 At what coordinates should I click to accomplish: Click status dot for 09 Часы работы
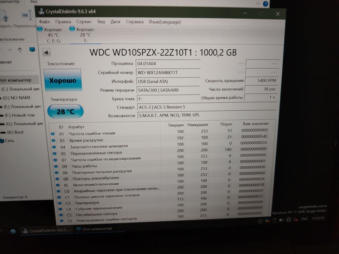pos(56,166)
